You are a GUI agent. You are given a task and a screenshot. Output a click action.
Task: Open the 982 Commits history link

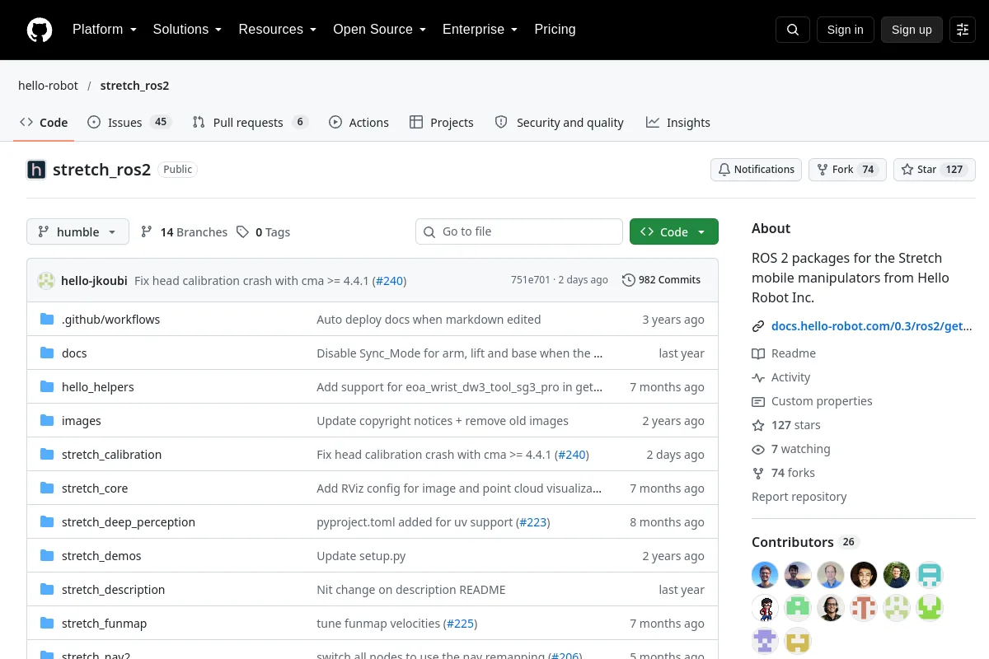point(662,280)
